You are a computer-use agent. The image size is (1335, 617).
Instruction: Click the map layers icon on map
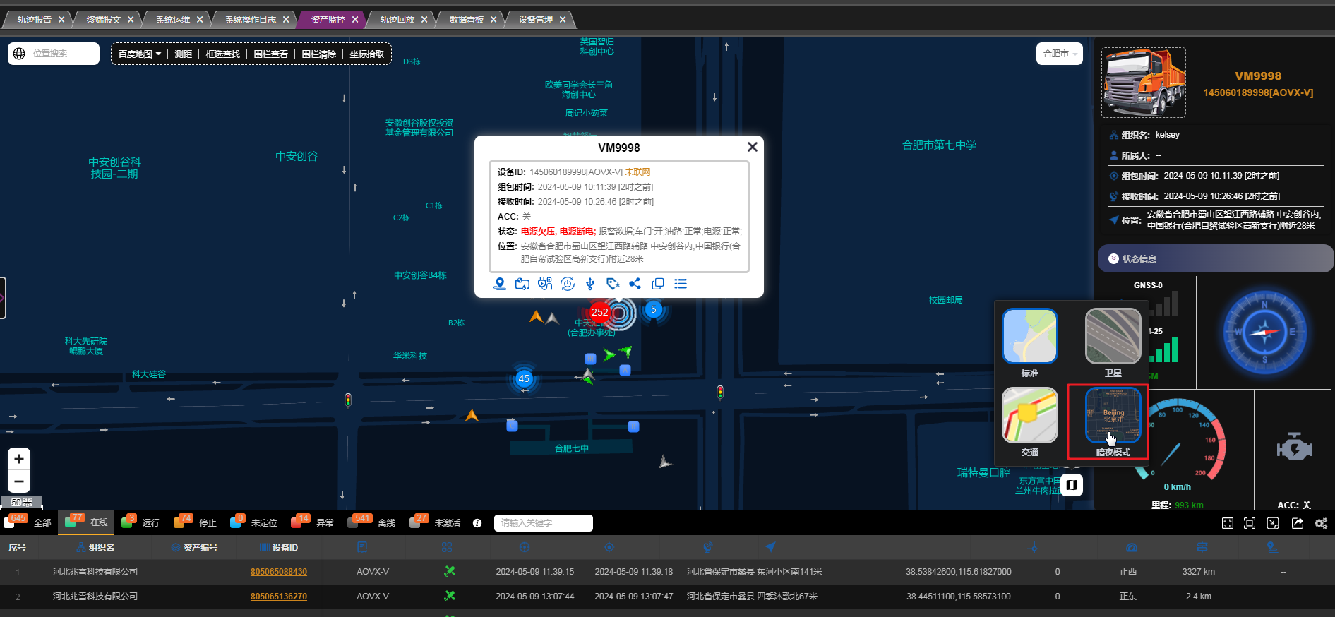click(x=1072, y=484)
